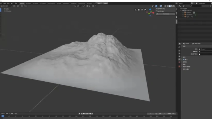Open the Sculpting workspace tab

tap(35, 4)
